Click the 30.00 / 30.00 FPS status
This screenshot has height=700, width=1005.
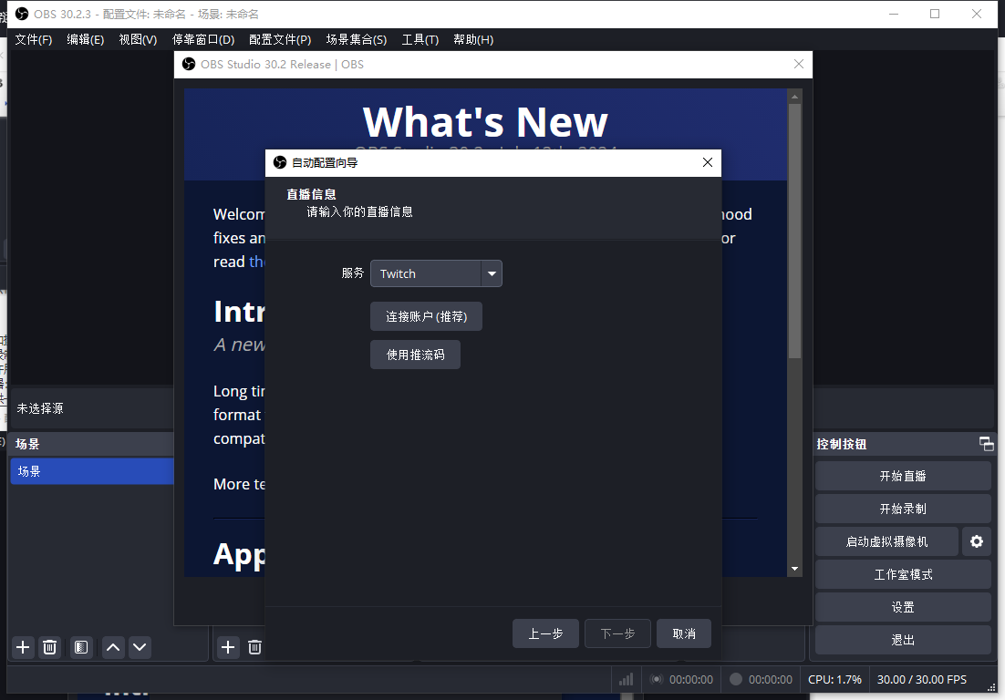922,680
